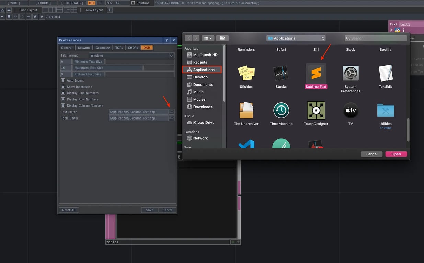Click Cancel in file dialog

[371, 154]
